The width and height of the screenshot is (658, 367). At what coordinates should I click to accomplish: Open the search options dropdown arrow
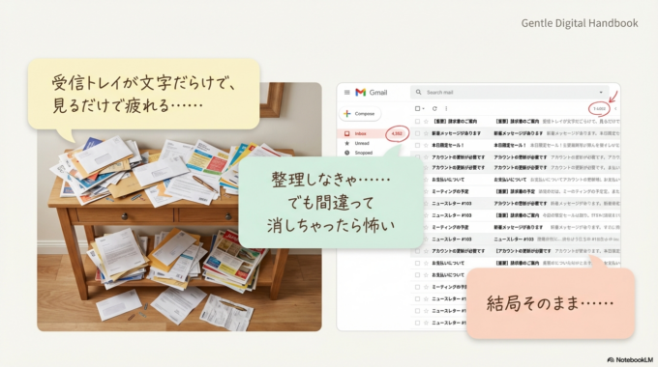(x=601, y=92)
